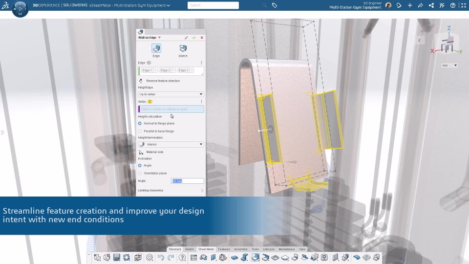Click the tag icon beside search
This screenshot has width=469, height=264.
pyautogui.click(x=274, y=5)
